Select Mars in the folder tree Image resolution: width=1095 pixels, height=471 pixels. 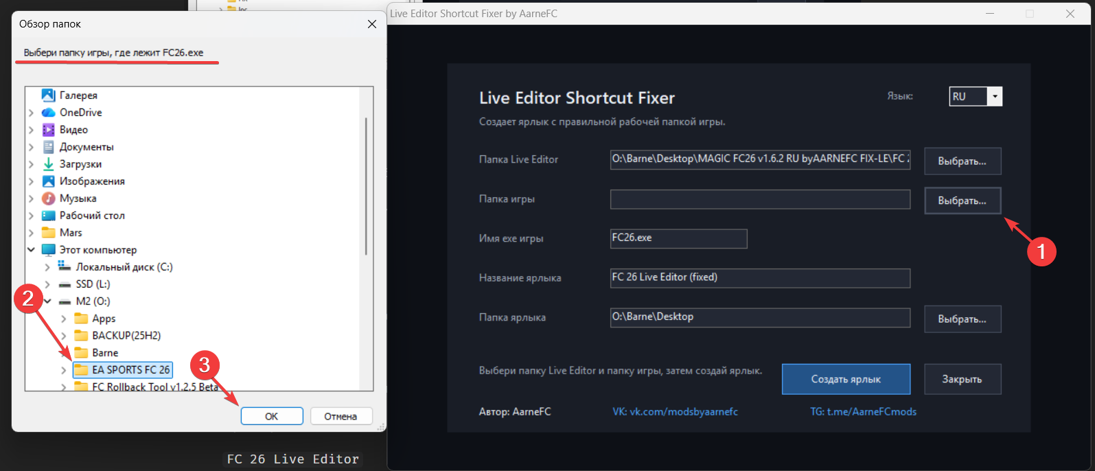[71, 233]
